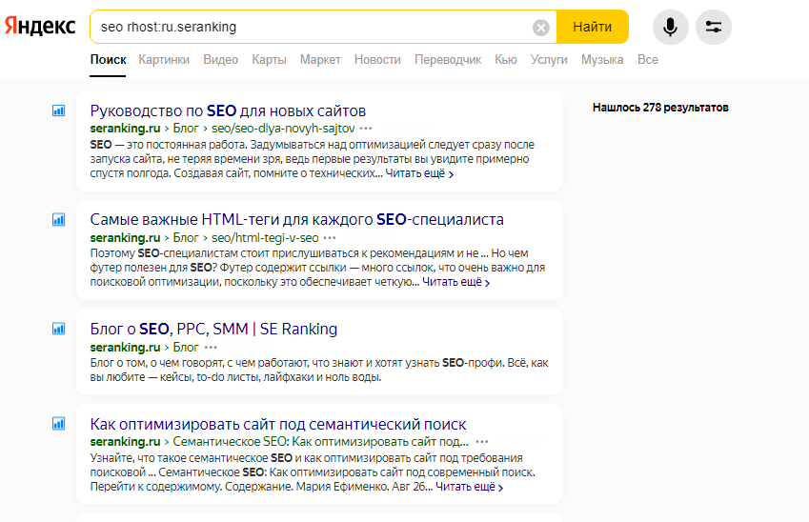Viewport: 809px width, 522px height.
Task: Click the stats icon beside 'Самые важные HTML-теги' result
Action: [59, 220]
